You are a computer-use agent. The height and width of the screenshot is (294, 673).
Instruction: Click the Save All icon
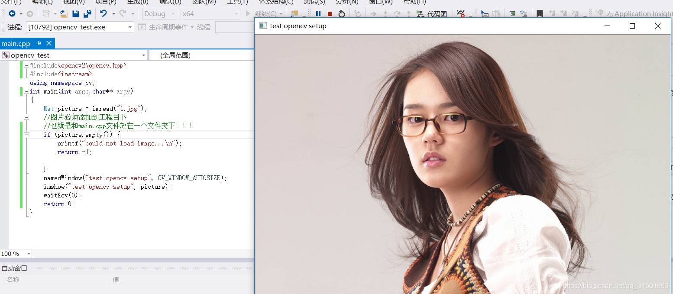87,14
